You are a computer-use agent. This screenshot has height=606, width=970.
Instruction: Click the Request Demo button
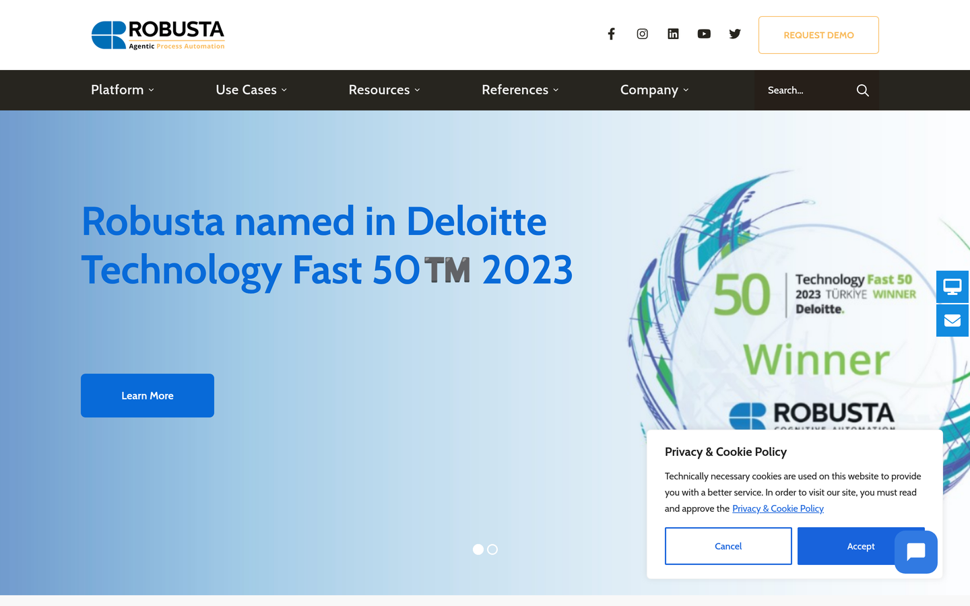point(818,35)
